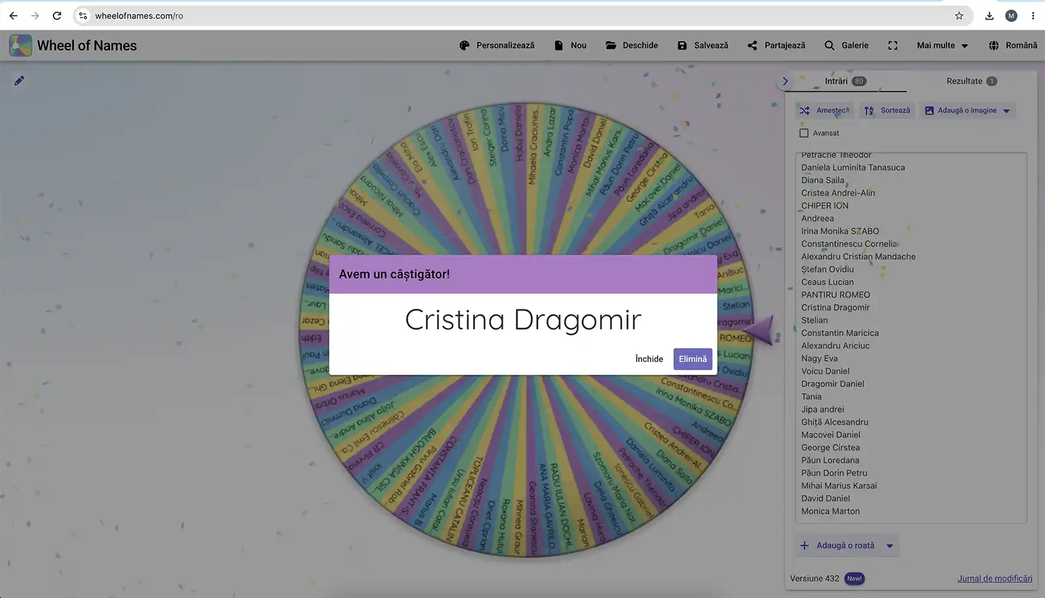Open the Galerie search
The image size is (1045, 598).
846,45
